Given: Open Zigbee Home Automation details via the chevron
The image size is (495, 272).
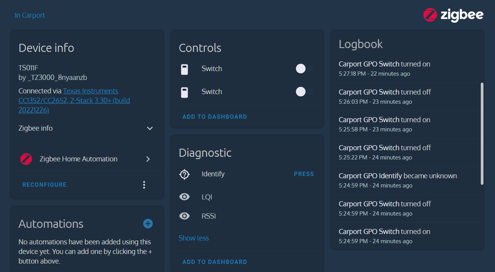Looking at the screenshot, I should point(148,159).
